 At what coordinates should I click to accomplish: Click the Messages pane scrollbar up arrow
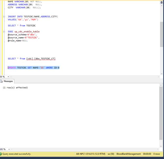161,85
